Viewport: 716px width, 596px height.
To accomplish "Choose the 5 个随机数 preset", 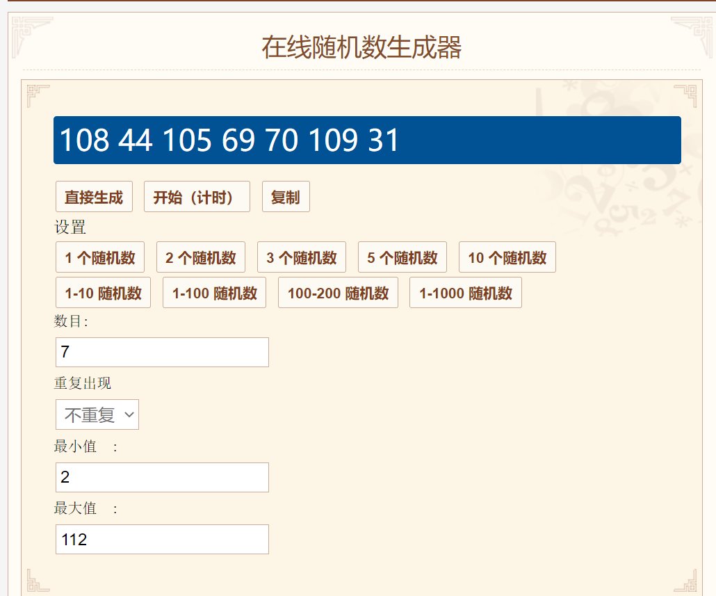I will (x=402, y=257).
